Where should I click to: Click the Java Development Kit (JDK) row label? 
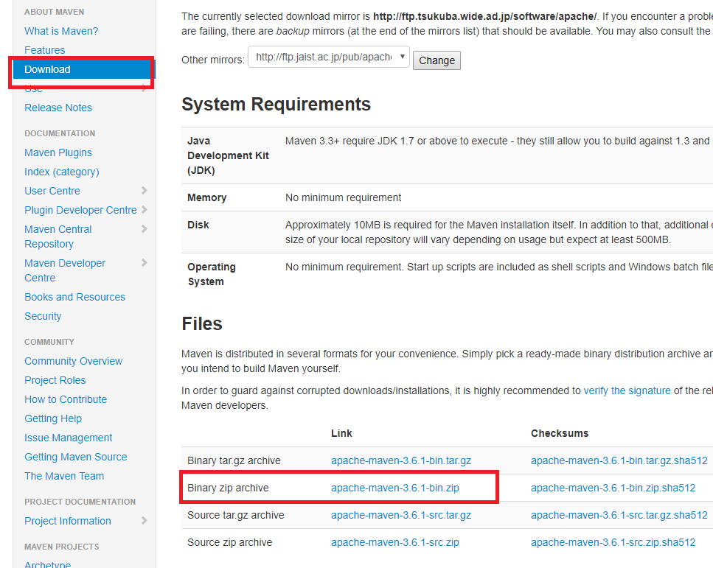coord(228,155)
